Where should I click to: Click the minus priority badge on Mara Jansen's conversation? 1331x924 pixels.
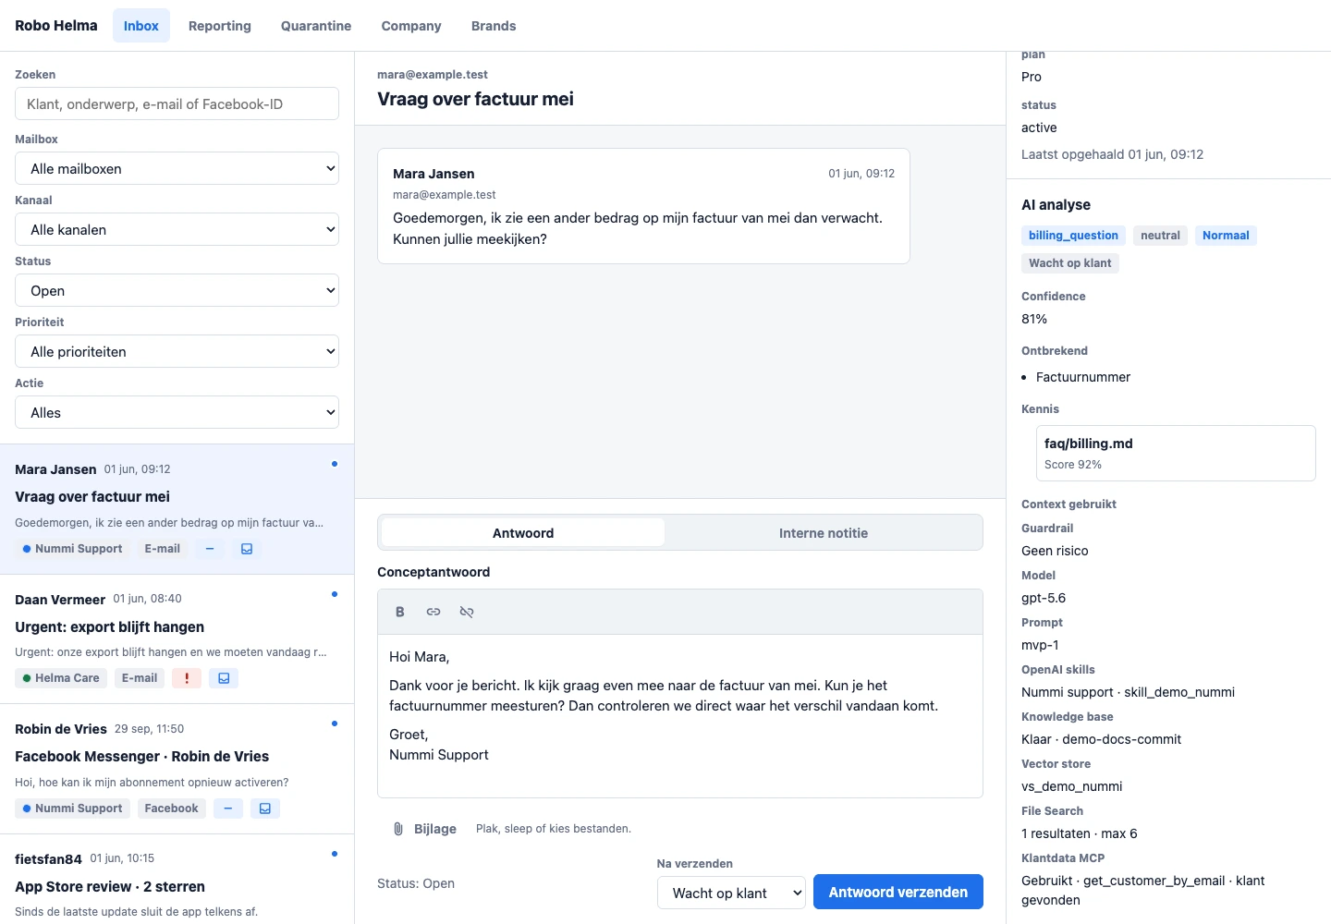(210, 549)
